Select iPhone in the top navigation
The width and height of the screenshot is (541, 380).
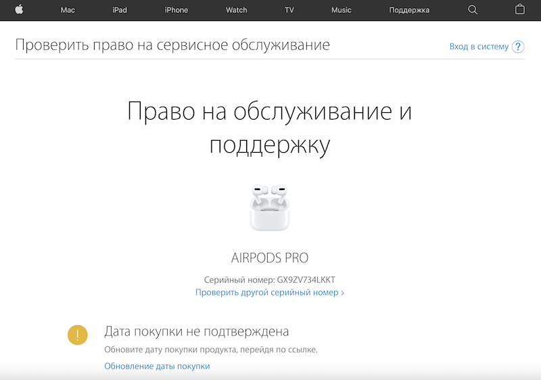click(176, 10)
